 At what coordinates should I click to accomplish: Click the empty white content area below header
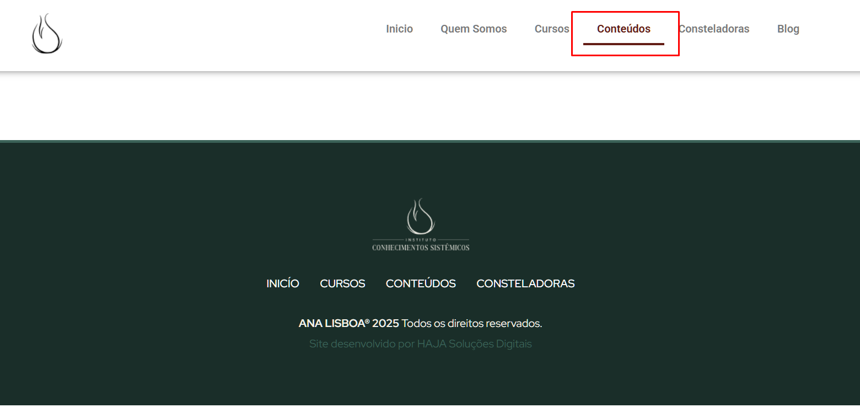pos(430,105)
